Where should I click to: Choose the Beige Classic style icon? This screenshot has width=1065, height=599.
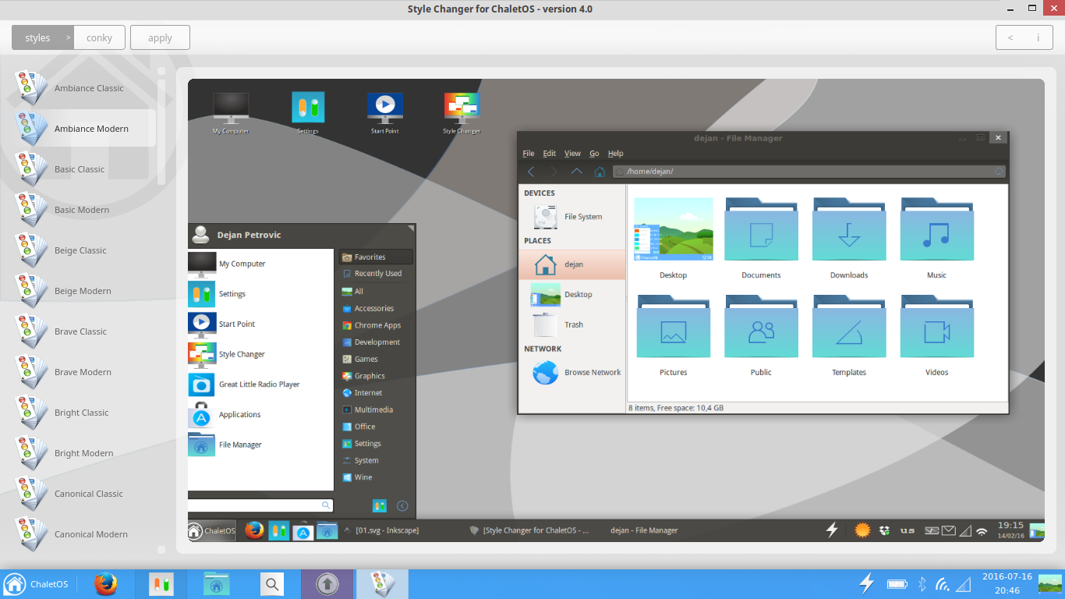pyautogui.click(x=33, y=250)
